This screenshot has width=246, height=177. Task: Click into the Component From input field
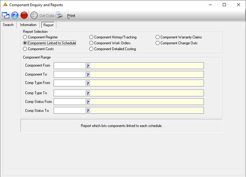point(70,66)
